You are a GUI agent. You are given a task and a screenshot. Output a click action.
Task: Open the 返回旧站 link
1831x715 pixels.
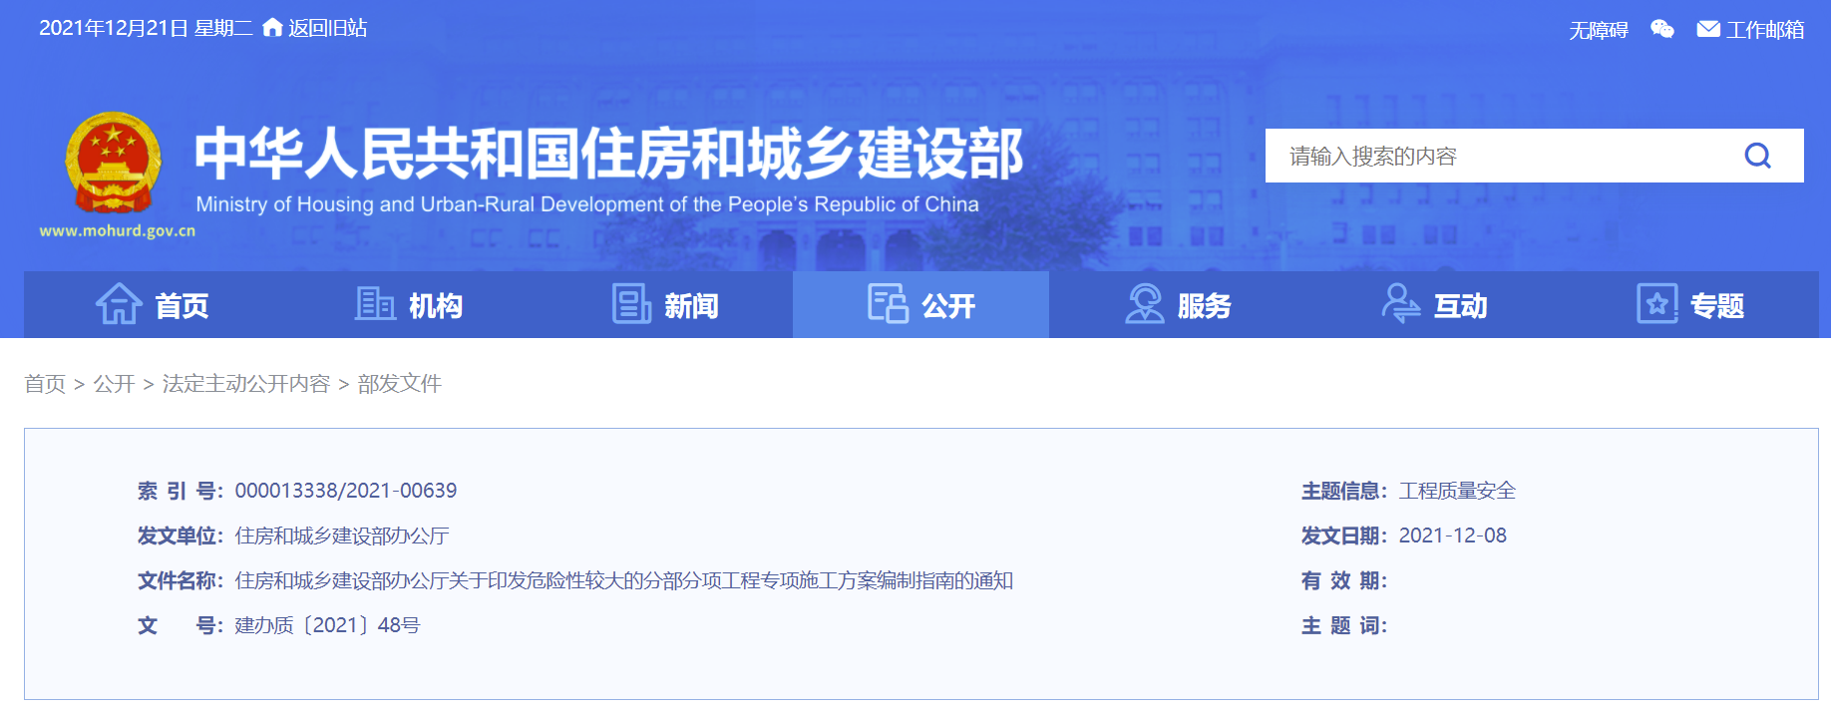click(x=328, y=28)
